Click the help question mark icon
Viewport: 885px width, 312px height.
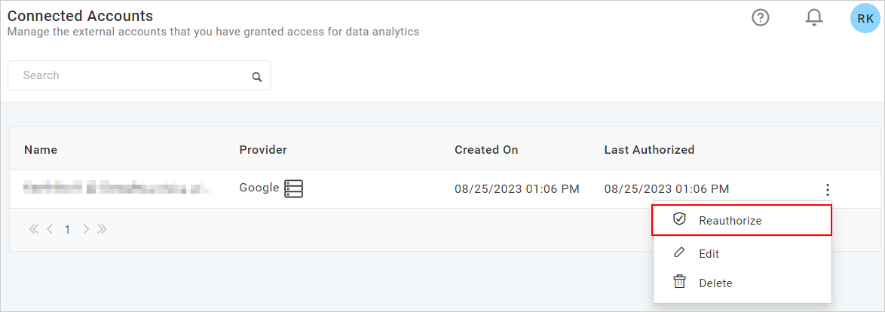[x=761, y=17]
